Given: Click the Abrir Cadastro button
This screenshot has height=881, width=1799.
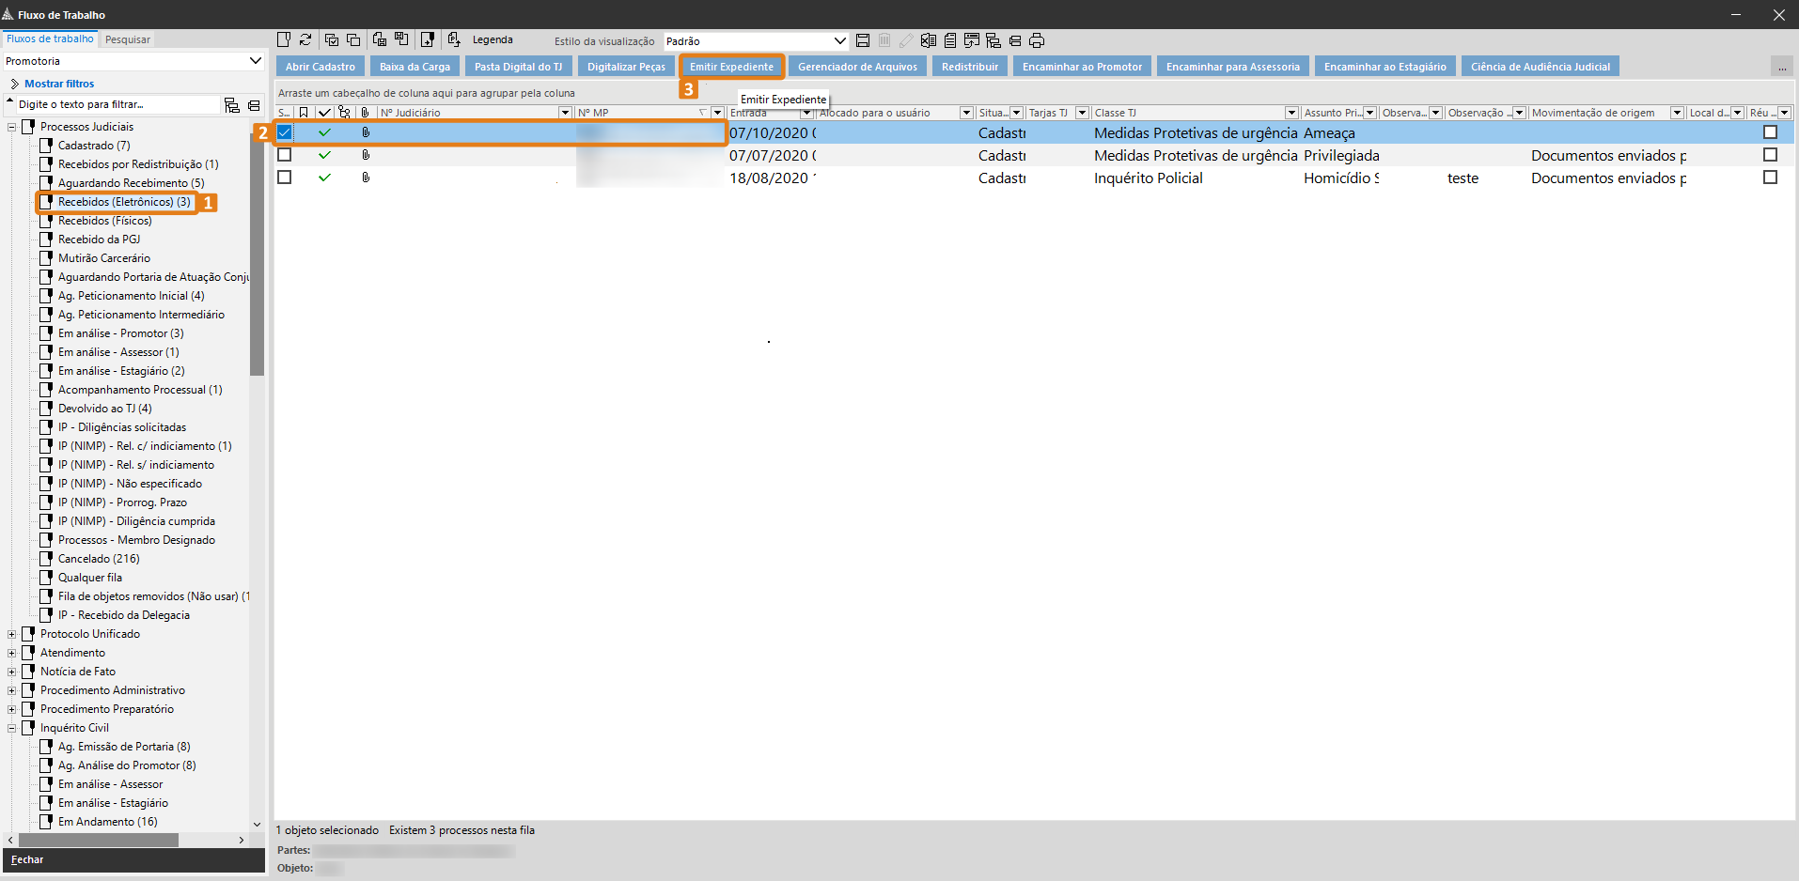Looking at the screenshot, I should tap(321, 67).
